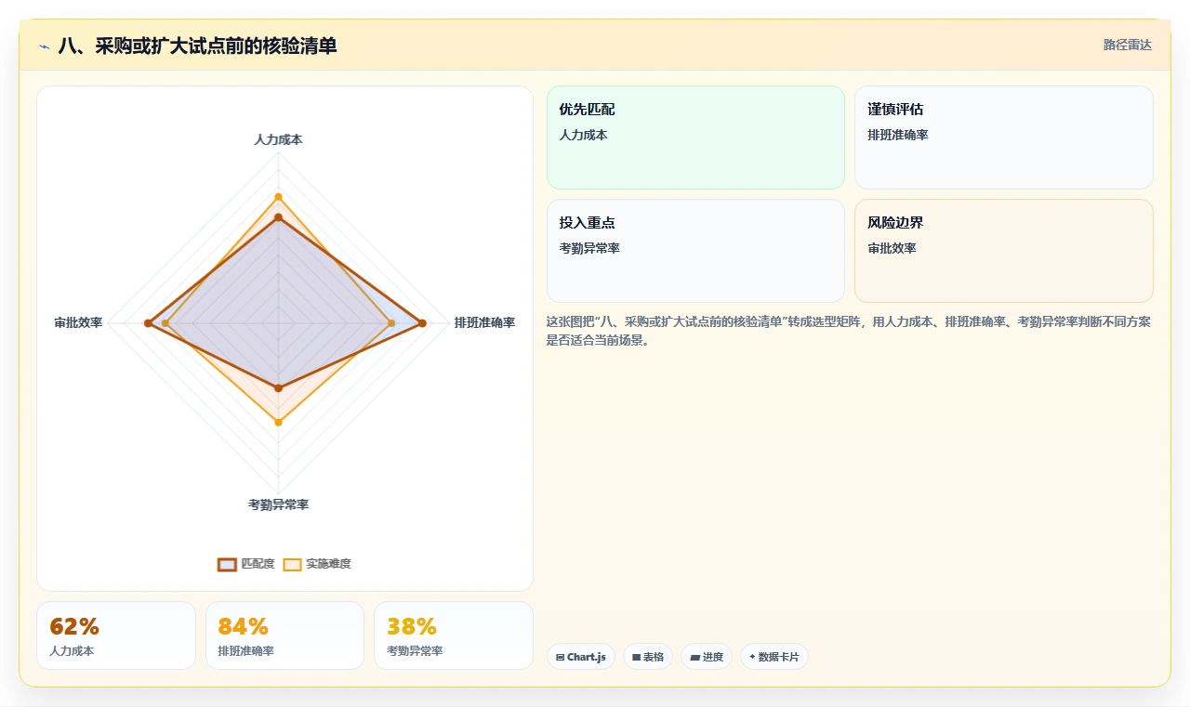Click the 路径雷达 label in header
1190x707 pixels.
tap(1127, 45)
